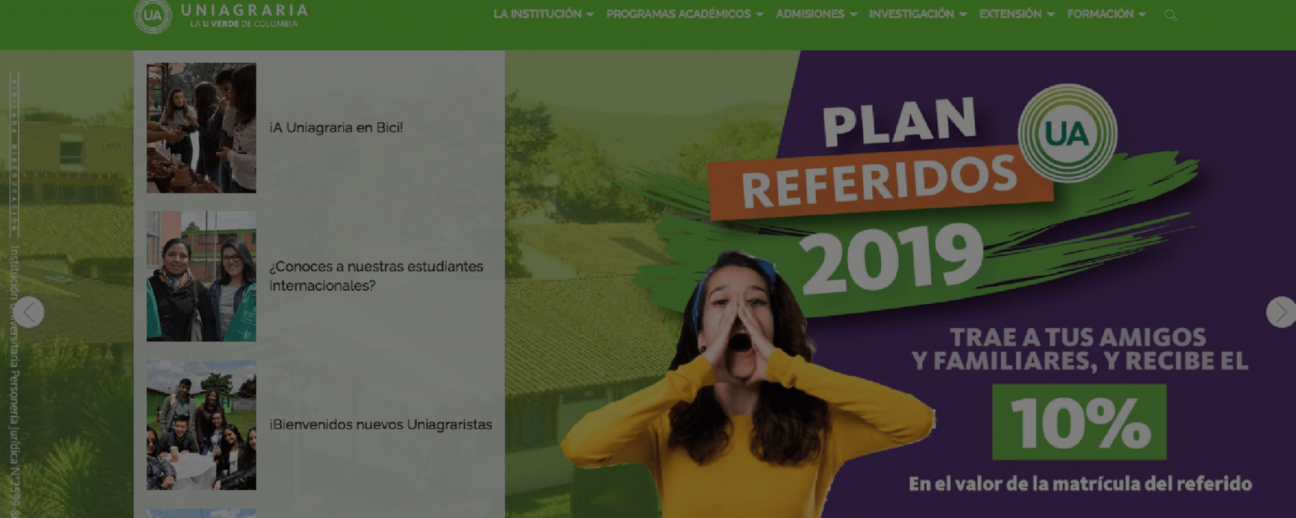Click the Uniagraria UA logo
Image resolution: width=1296 pixels, height=518 pixels.
click(153, 16)
